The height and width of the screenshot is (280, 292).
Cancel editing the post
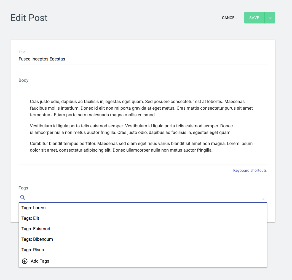229,18
